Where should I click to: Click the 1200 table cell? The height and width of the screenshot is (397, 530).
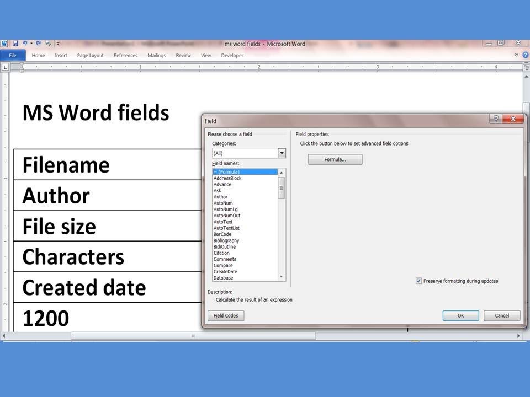(108, 318)
